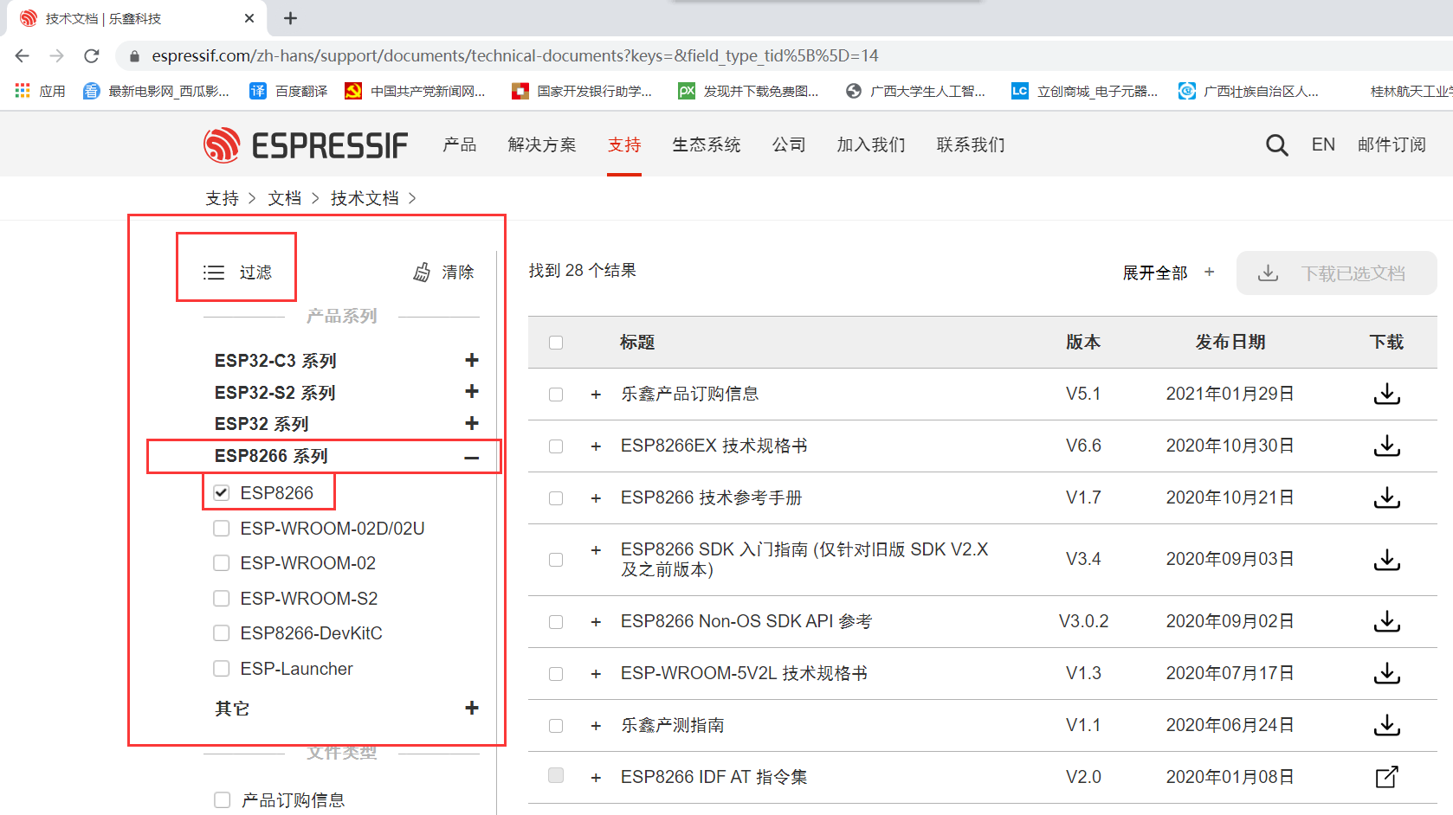Collapse the ESP8266 系列 filter group
Screen dimensions: 1453x815
coord(472,458)
